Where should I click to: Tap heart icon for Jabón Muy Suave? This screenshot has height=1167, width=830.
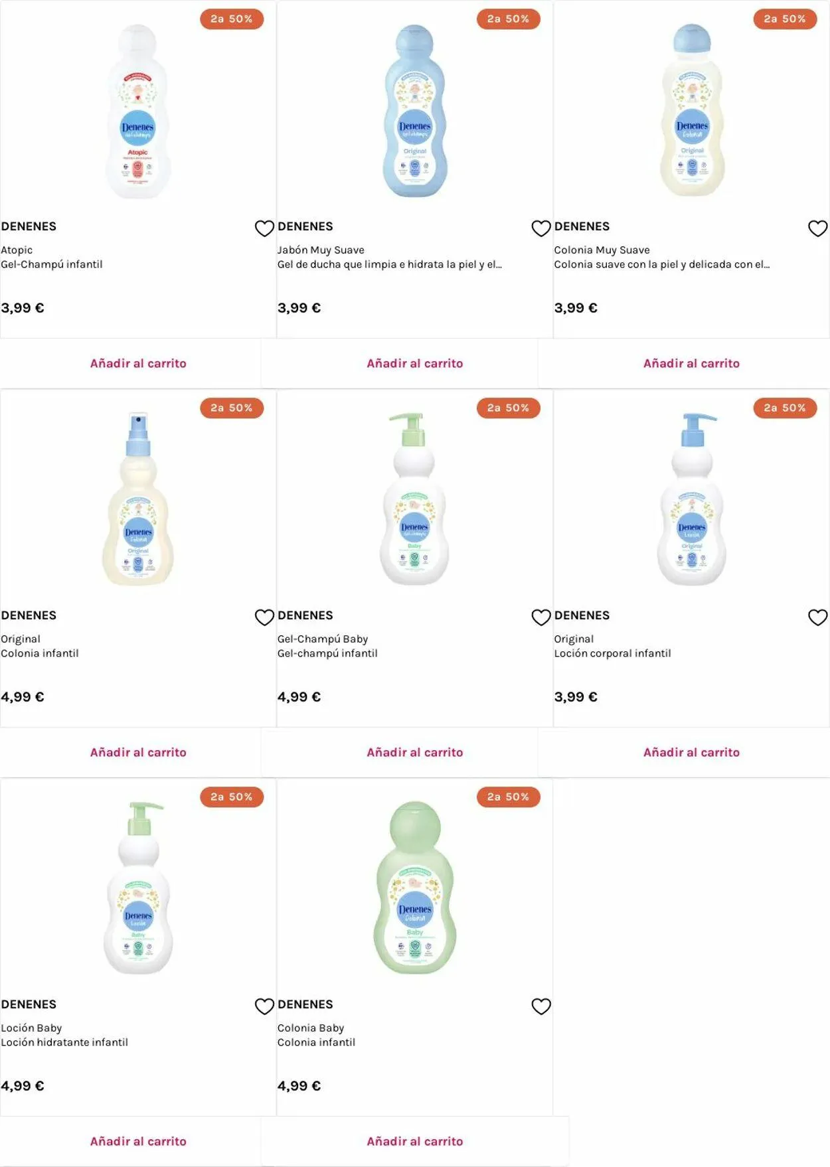point(541,228)
